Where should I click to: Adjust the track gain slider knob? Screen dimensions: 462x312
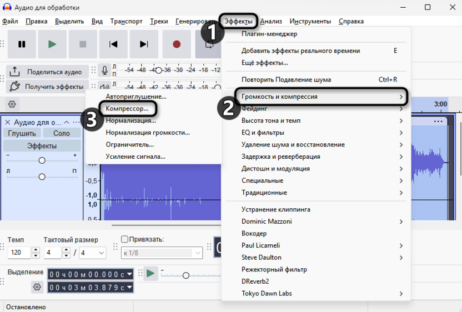pyautogui.click(x=42, y=160)
